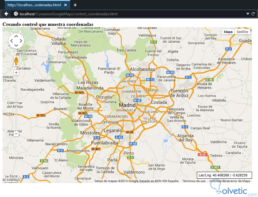Switch map type to Satélite
The height and width of the screenshot is (197, 258).
pos(242,32)
